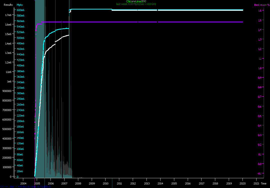The image size is (270, 188).
Task: Select the 2015 year tick label
Action: point(174,183)
